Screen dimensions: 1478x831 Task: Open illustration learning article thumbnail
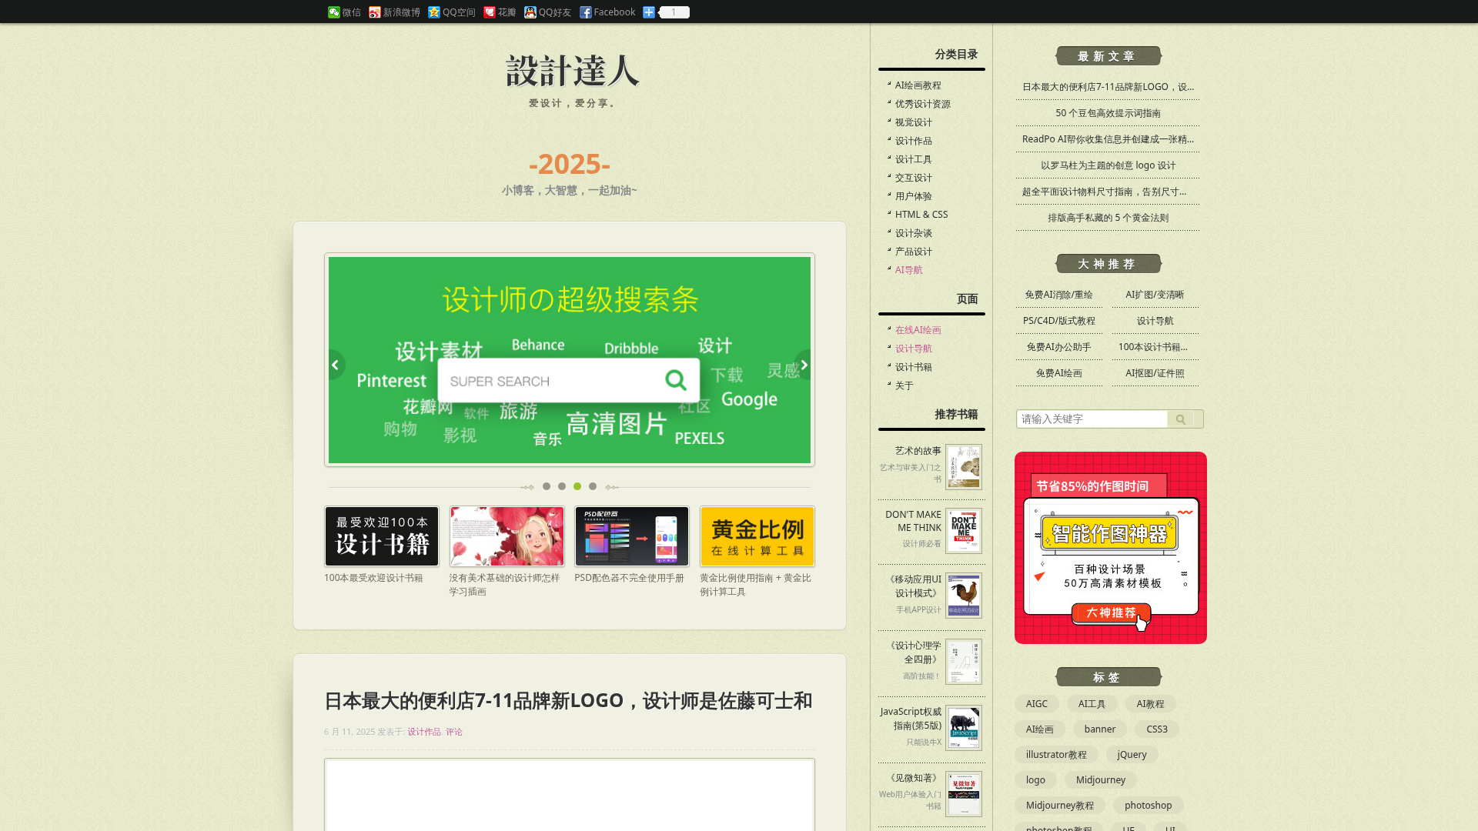507,536
